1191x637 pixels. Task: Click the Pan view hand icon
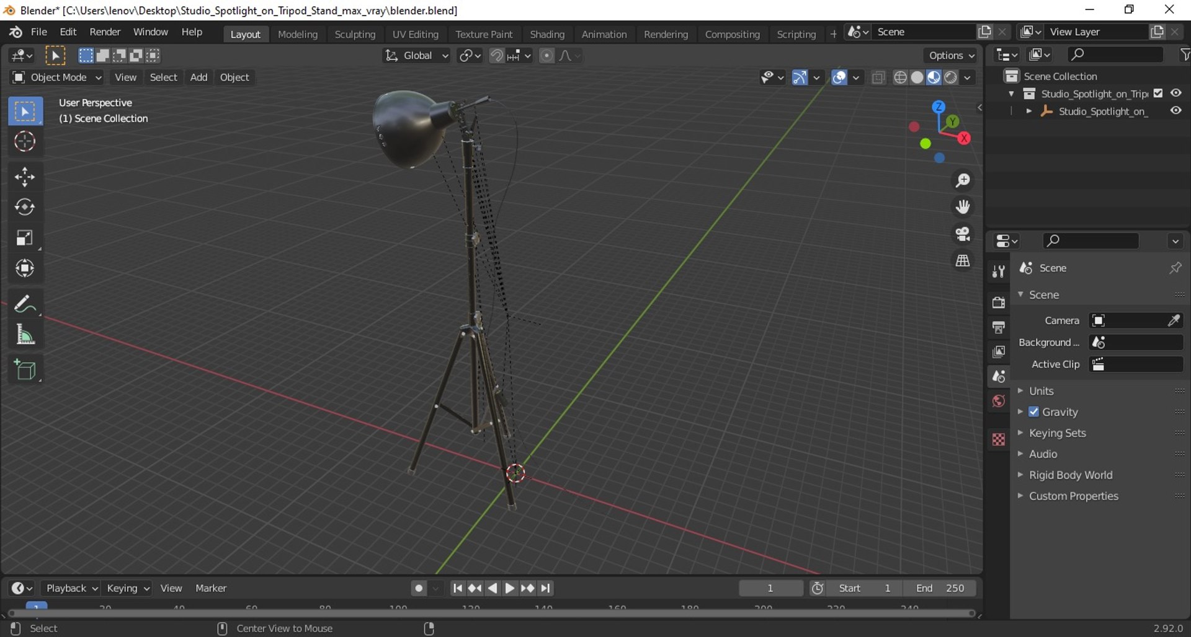pos(963,207)
